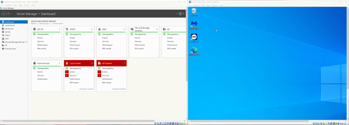Image resolution: width=349 pixels, height=125 pixels.
Task: Click the red Local Server tile header
Action: [x=79, y=63]
